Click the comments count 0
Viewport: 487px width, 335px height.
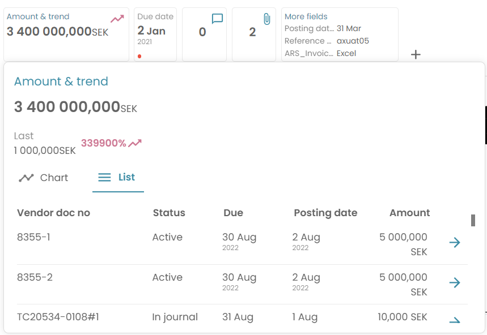click(x=202, y=32)
